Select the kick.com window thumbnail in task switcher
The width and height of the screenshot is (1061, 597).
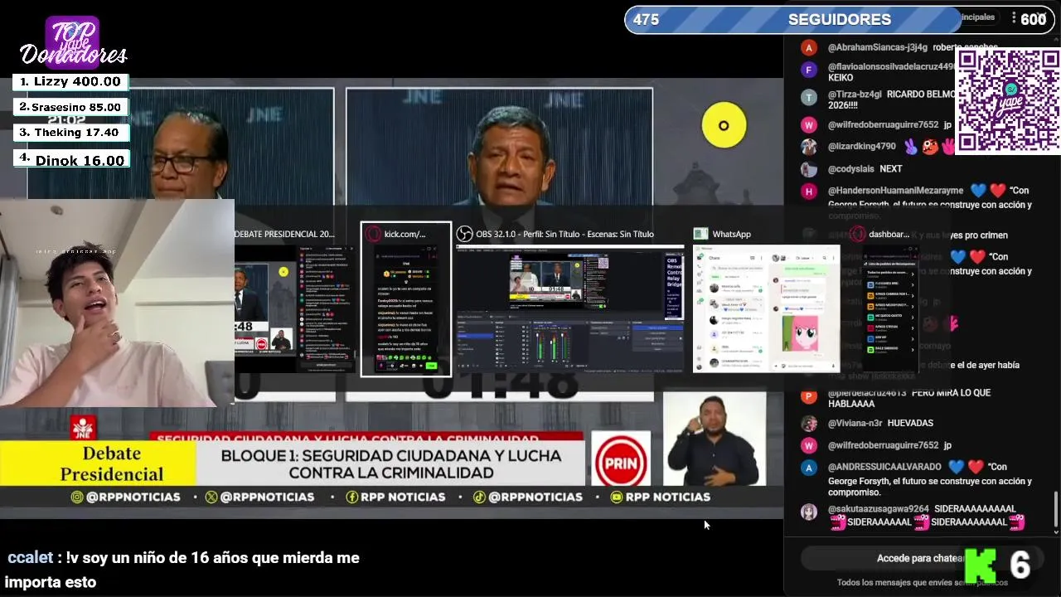pos(406,299)
